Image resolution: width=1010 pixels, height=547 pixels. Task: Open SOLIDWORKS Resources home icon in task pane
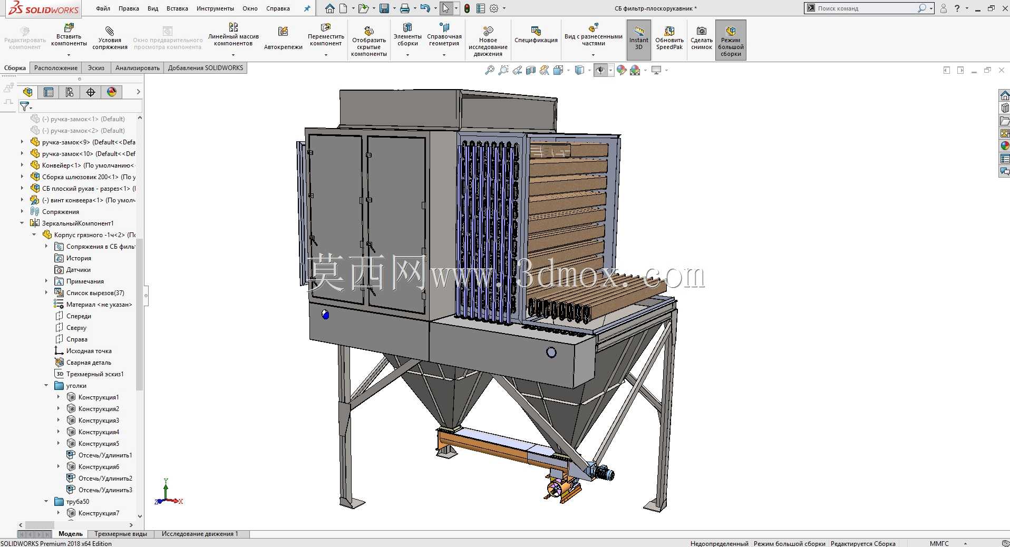[1005, 95]
